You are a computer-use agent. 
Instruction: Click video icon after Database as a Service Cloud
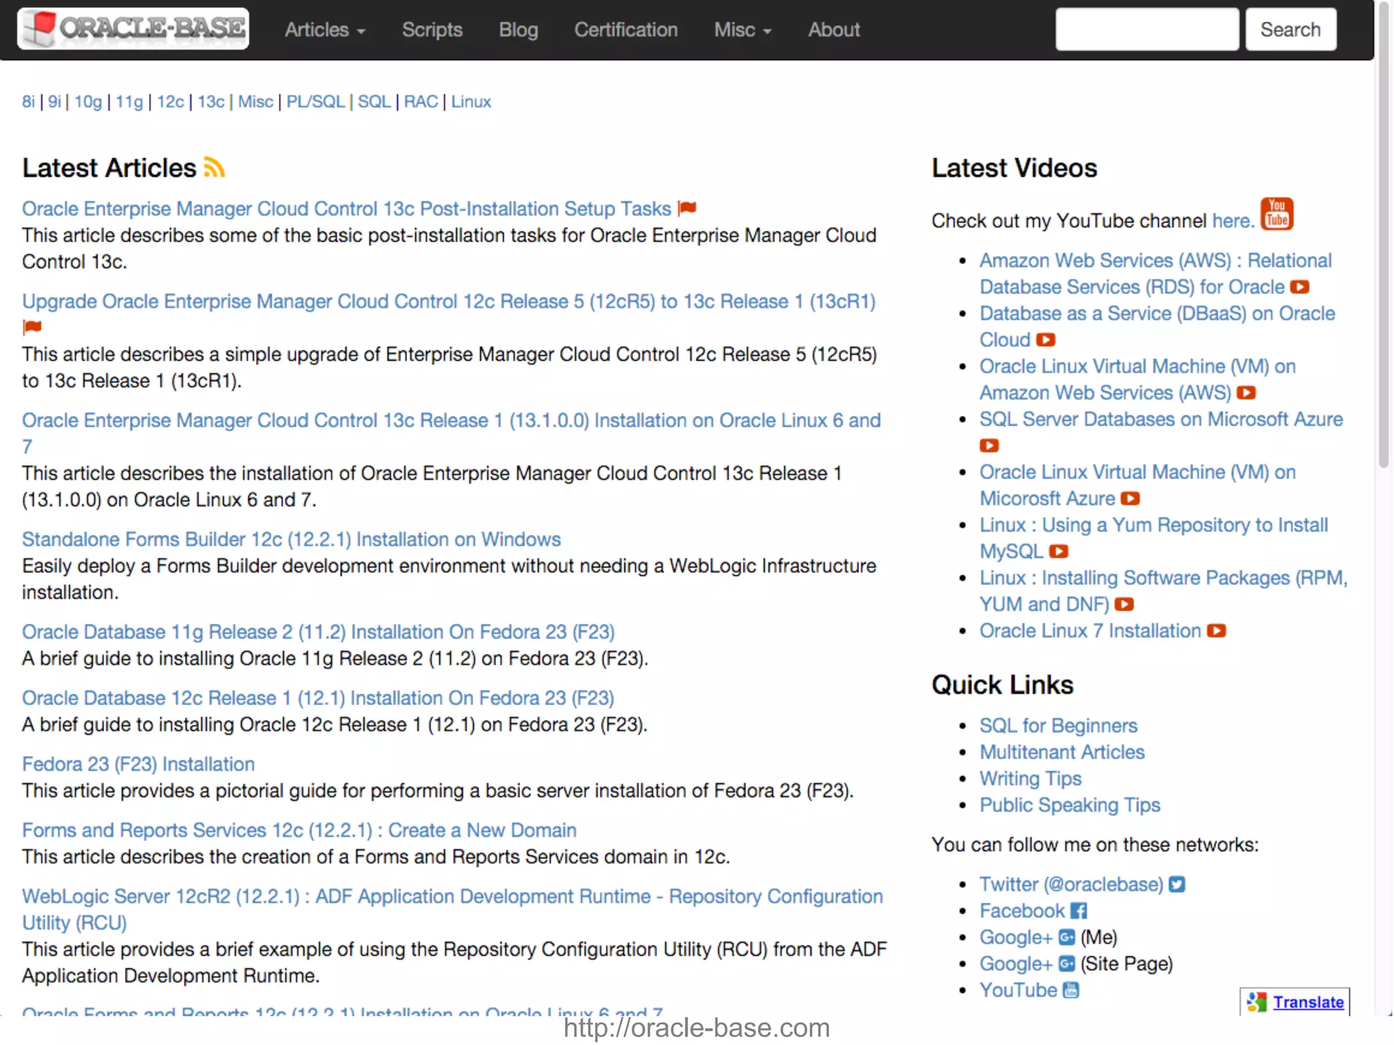coord(1046,339)
